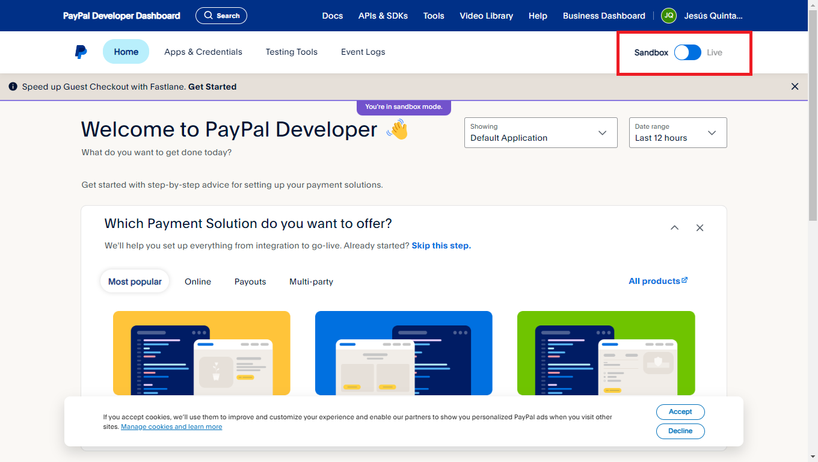This screenshot has width=818, height=462.
Task: Select the Most popular filter tab
Action: pyautogui.click(x=135, y=282)
